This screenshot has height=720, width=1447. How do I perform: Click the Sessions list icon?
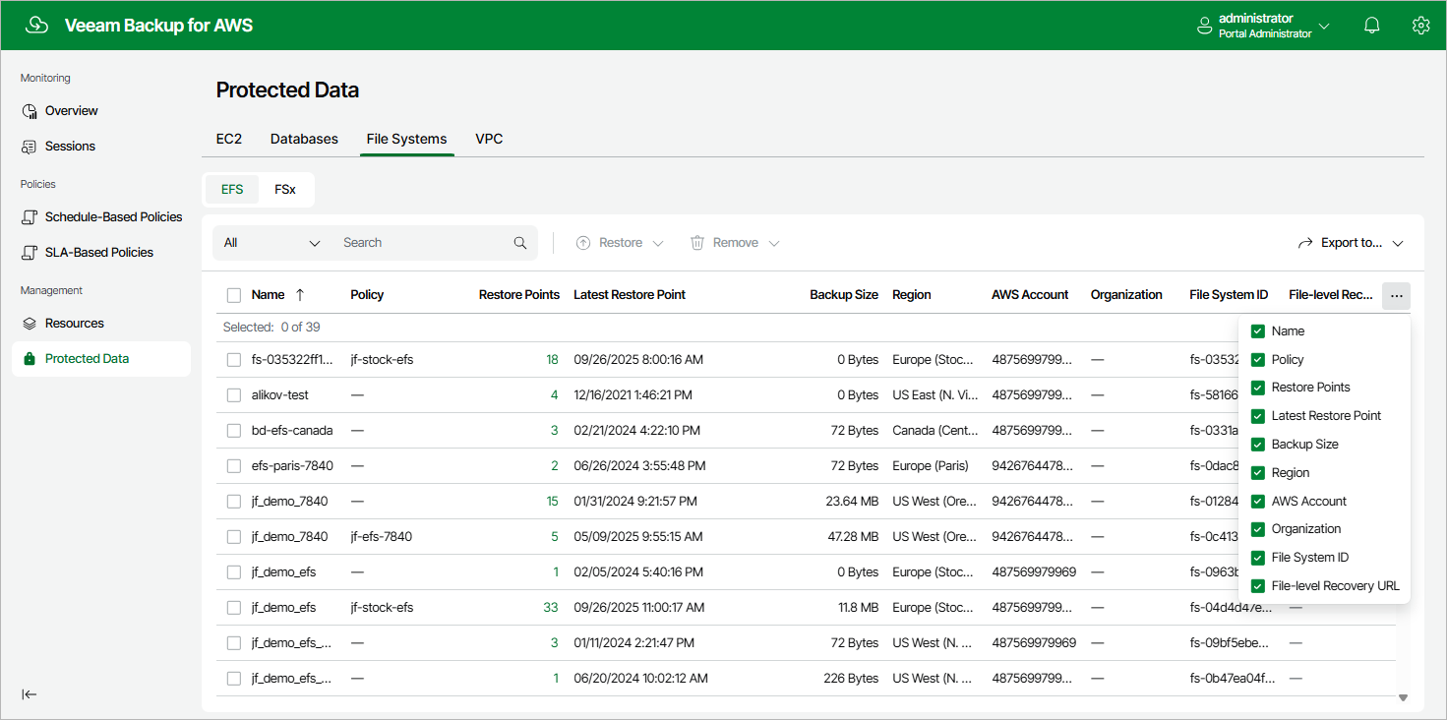[x=30, y=147]
